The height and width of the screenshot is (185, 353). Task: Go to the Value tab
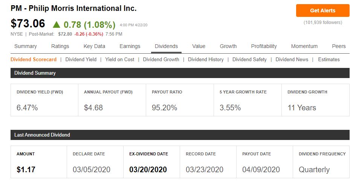point(199,46)
